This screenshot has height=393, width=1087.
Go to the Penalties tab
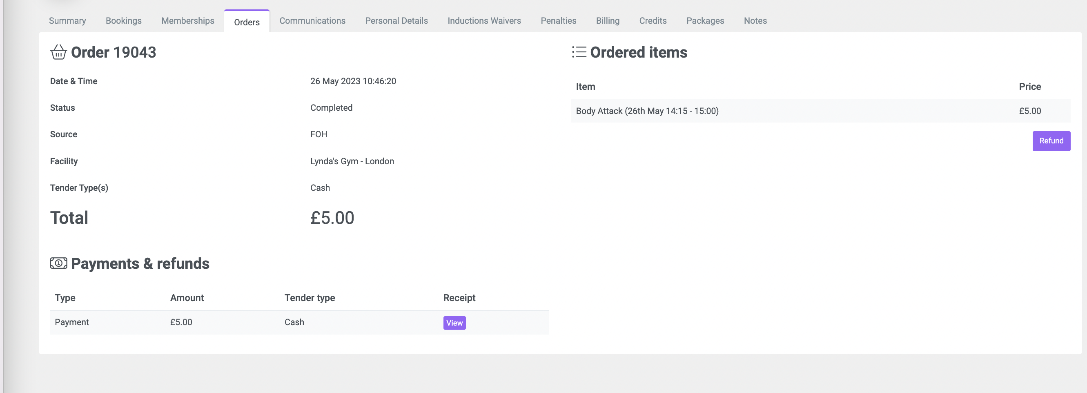558,21
